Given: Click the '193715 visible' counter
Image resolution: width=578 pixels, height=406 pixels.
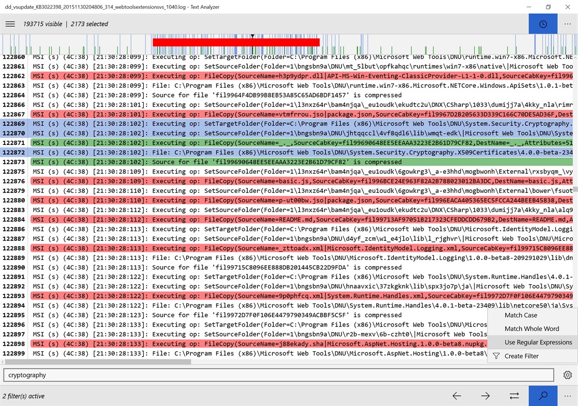Looking at the screenshot, I should (x=43, y=24).
